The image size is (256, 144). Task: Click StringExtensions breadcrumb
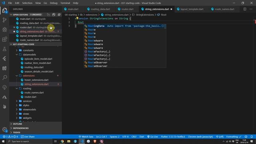pos(145,15)
